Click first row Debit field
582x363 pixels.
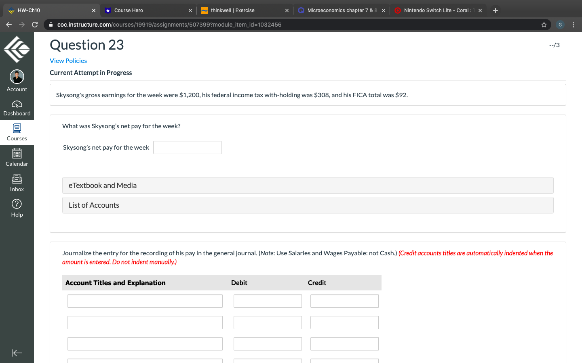(x=268, y=301)
